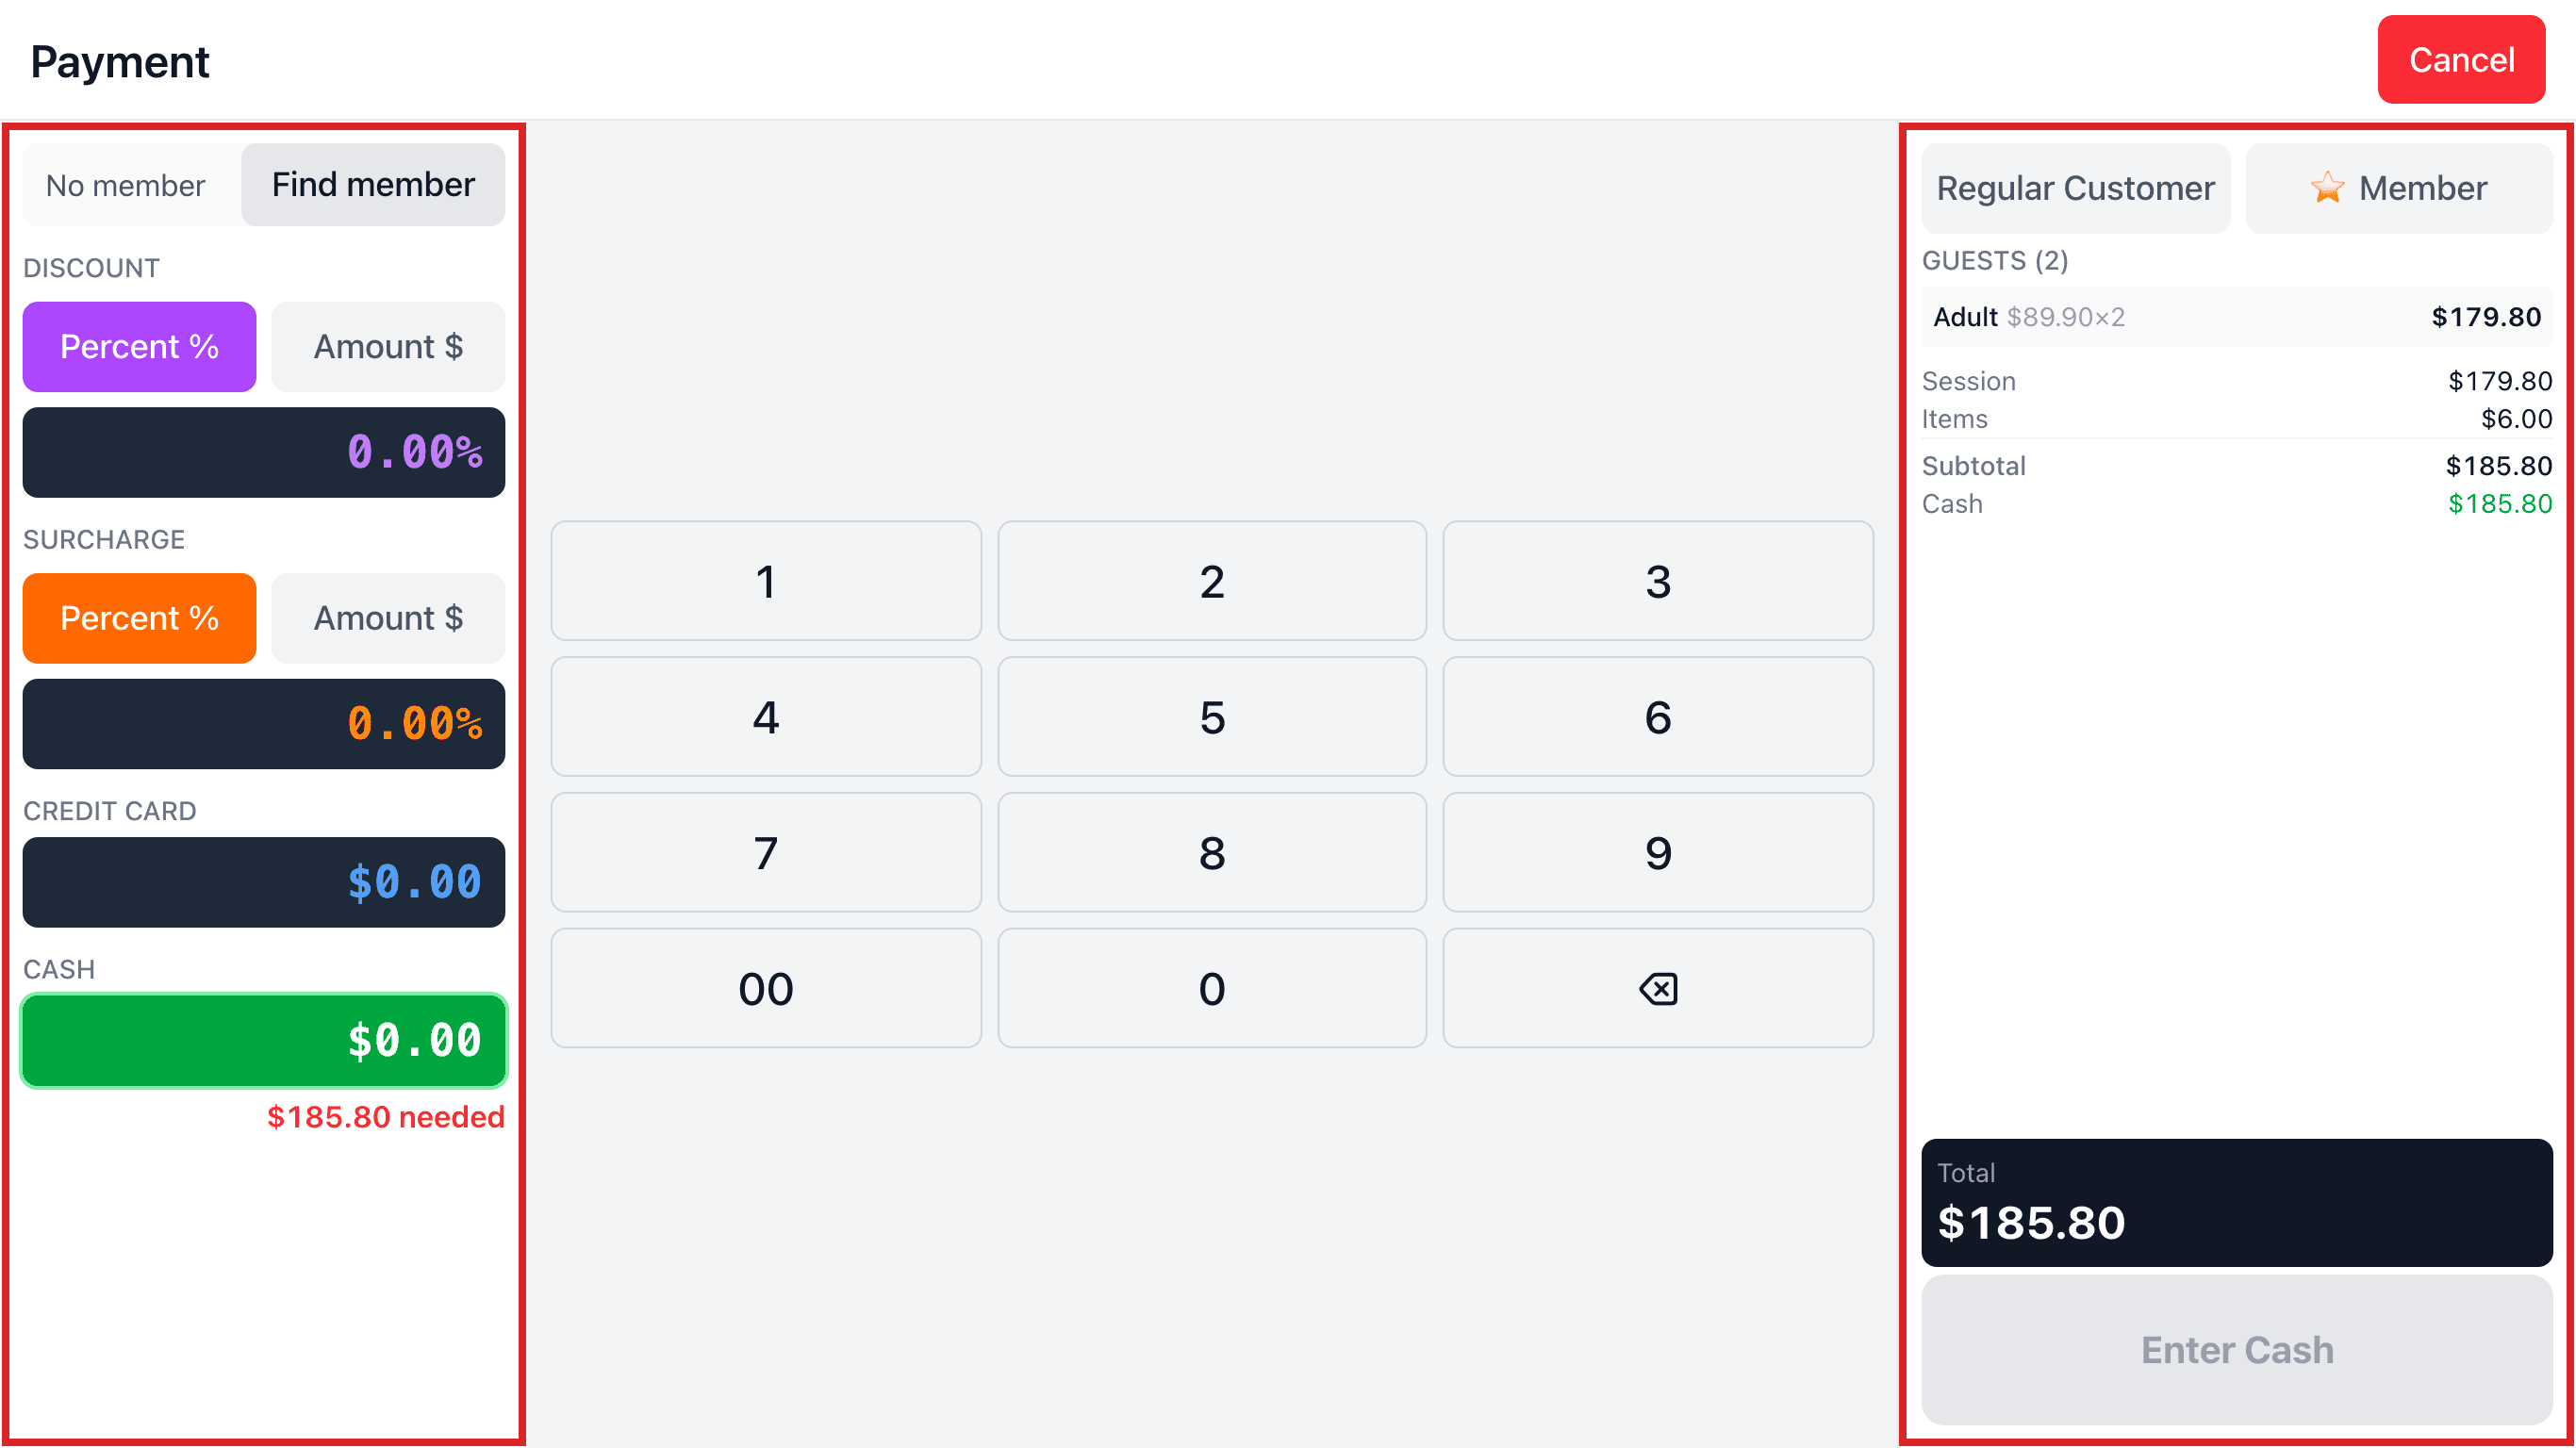Select the No member tab
This screenshot has height=1448, width=2576.
126,185
